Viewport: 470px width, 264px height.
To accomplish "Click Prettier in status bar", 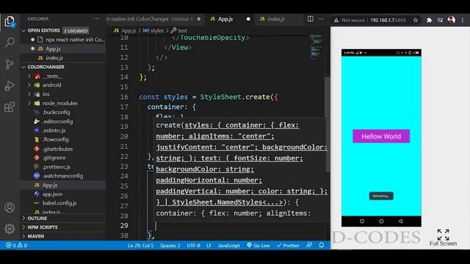I will [288, 245].
